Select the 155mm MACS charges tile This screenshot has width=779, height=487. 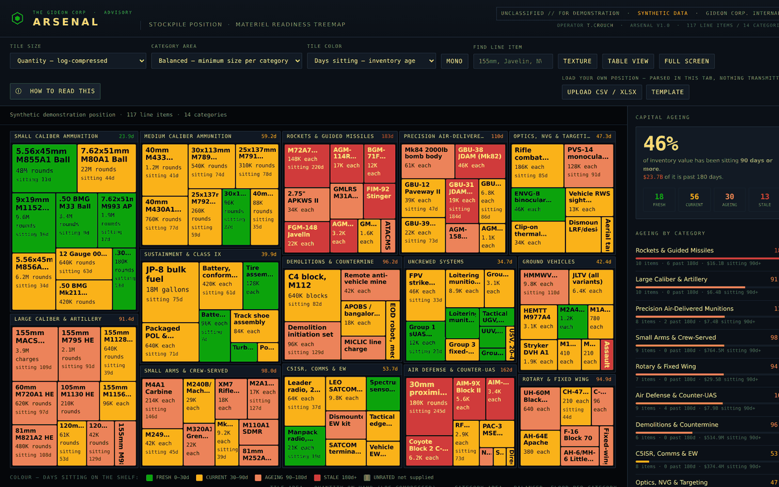click(34, 353)
